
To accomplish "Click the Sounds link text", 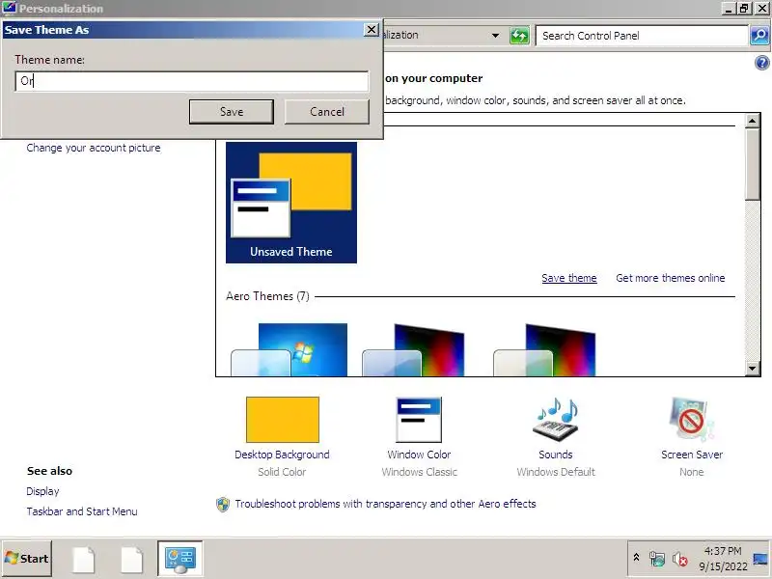I will 556,455.
